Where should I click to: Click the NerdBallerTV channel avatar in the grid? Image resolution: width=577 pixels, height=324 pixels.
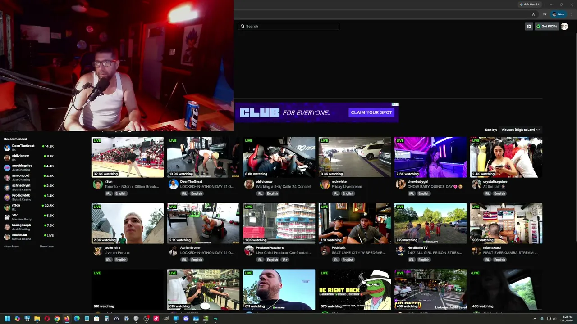point(400,251)
